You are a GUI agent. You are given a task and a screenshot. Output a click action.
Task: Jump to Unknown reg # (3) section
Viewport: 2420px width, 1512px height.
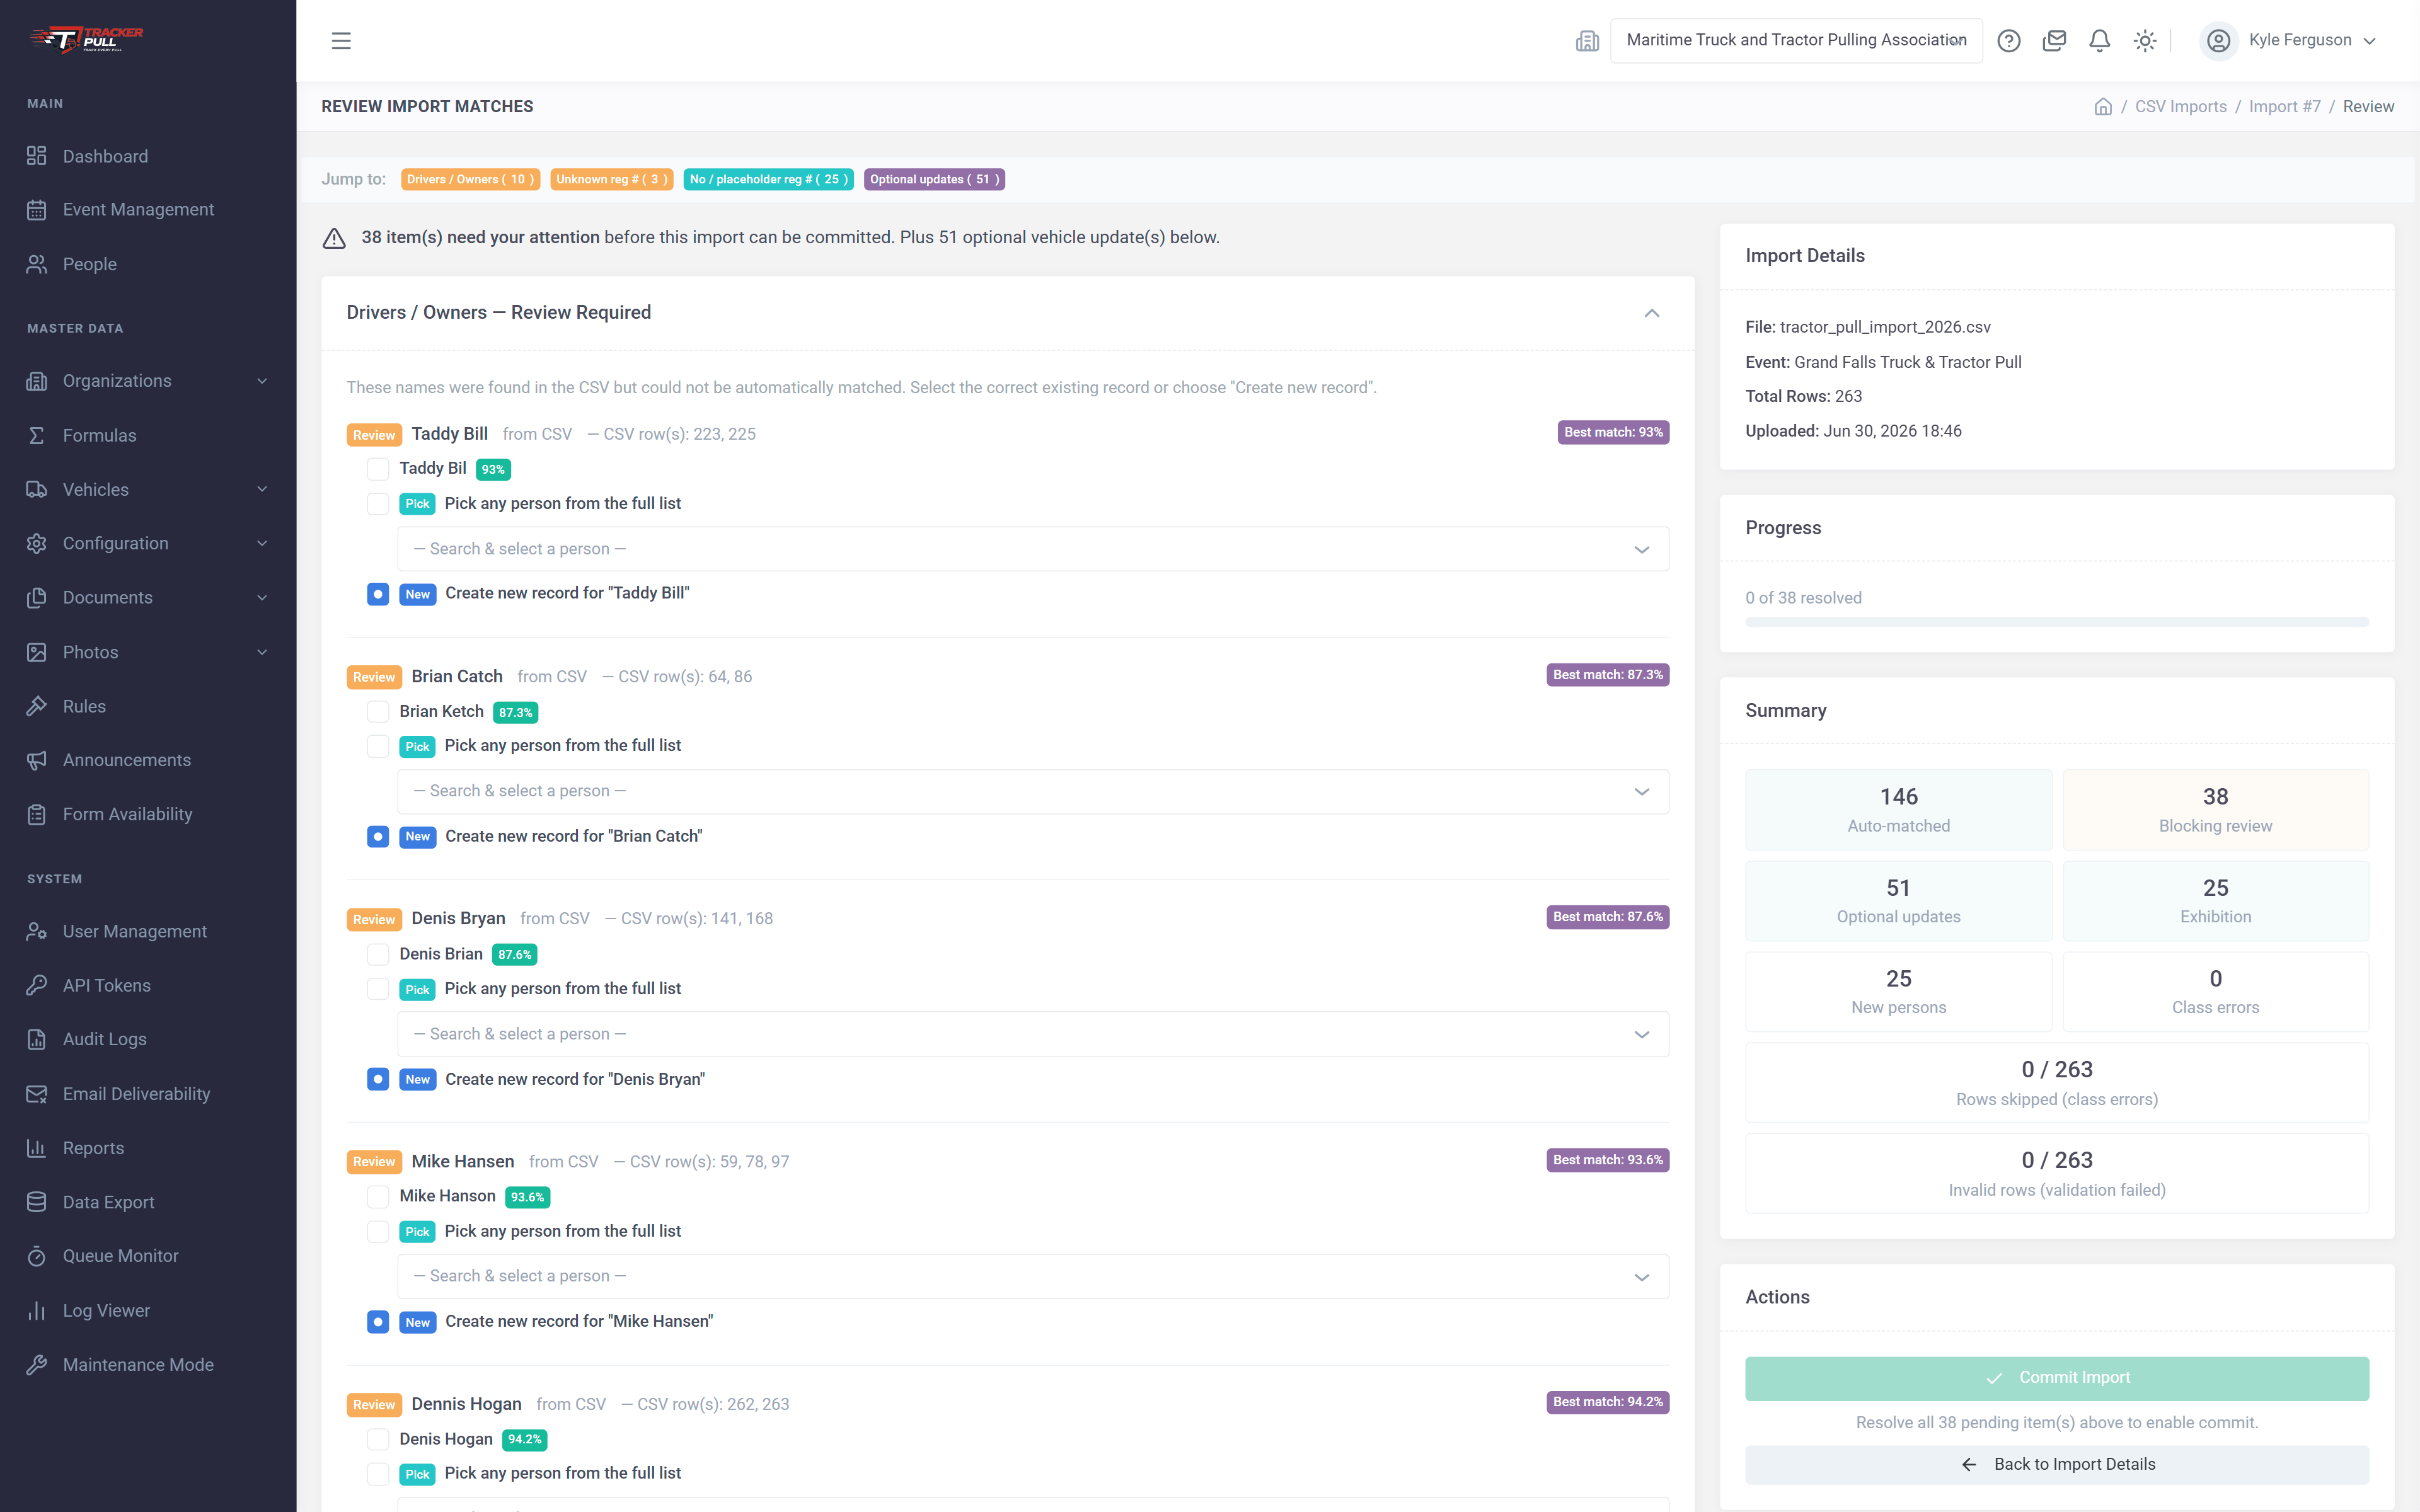[611, 180]
